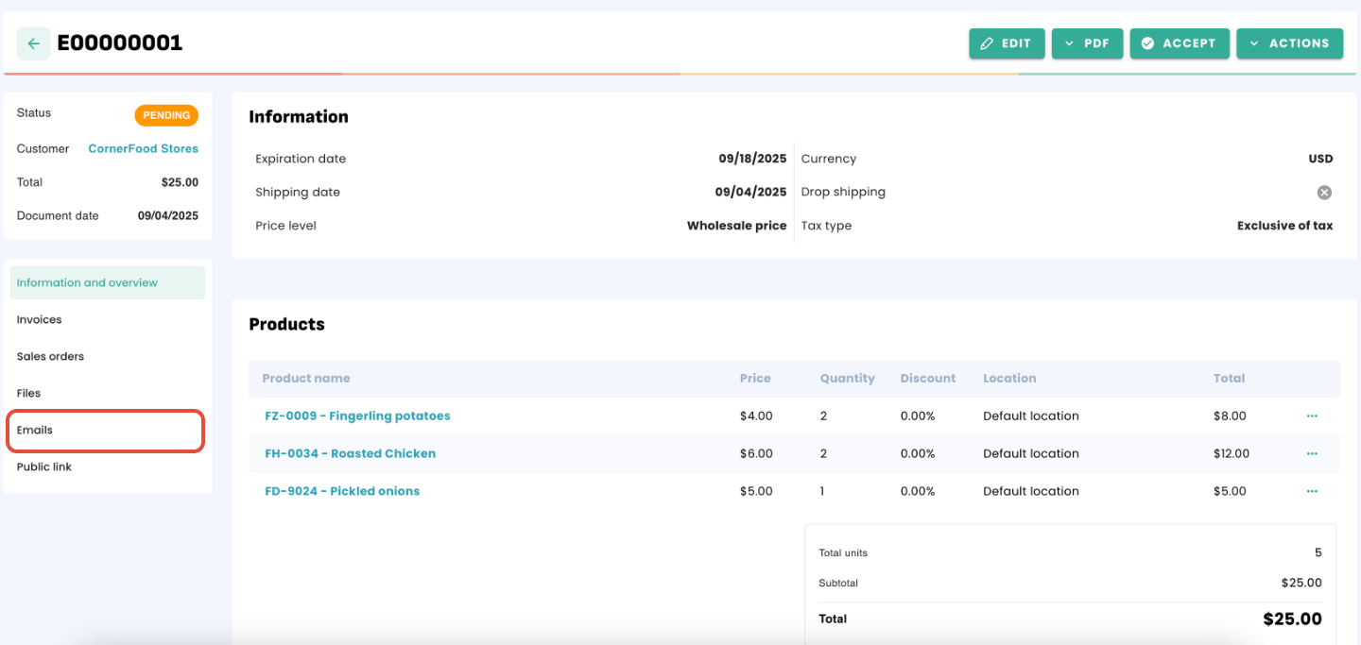Viewport: 1361px width, 645px height.
Task: Switch to the Files section
Action: pyautogui.click(x=29, y=394)
